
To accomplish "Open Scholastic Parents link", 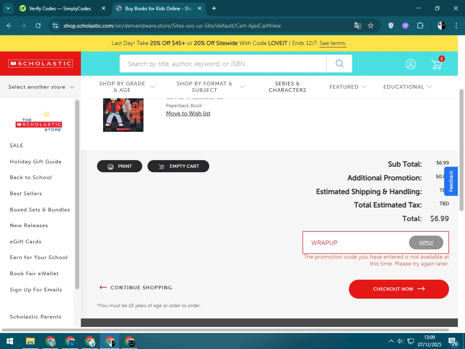I will click(x=35, y=317).
